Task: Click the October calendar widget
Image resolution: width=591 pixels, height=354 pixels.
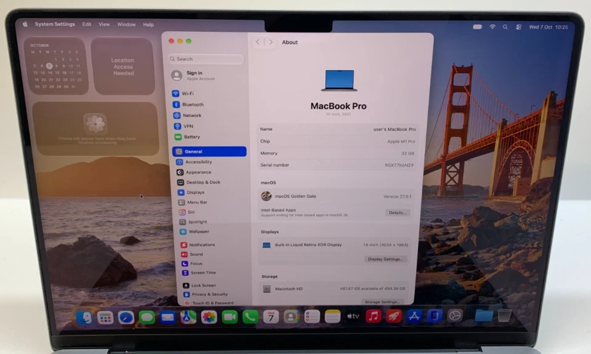Action: click(56, 66)
